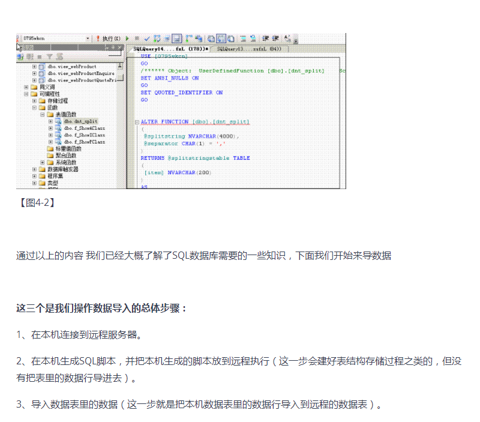Click the USE [0795wkcn] code line

(164, 56)
